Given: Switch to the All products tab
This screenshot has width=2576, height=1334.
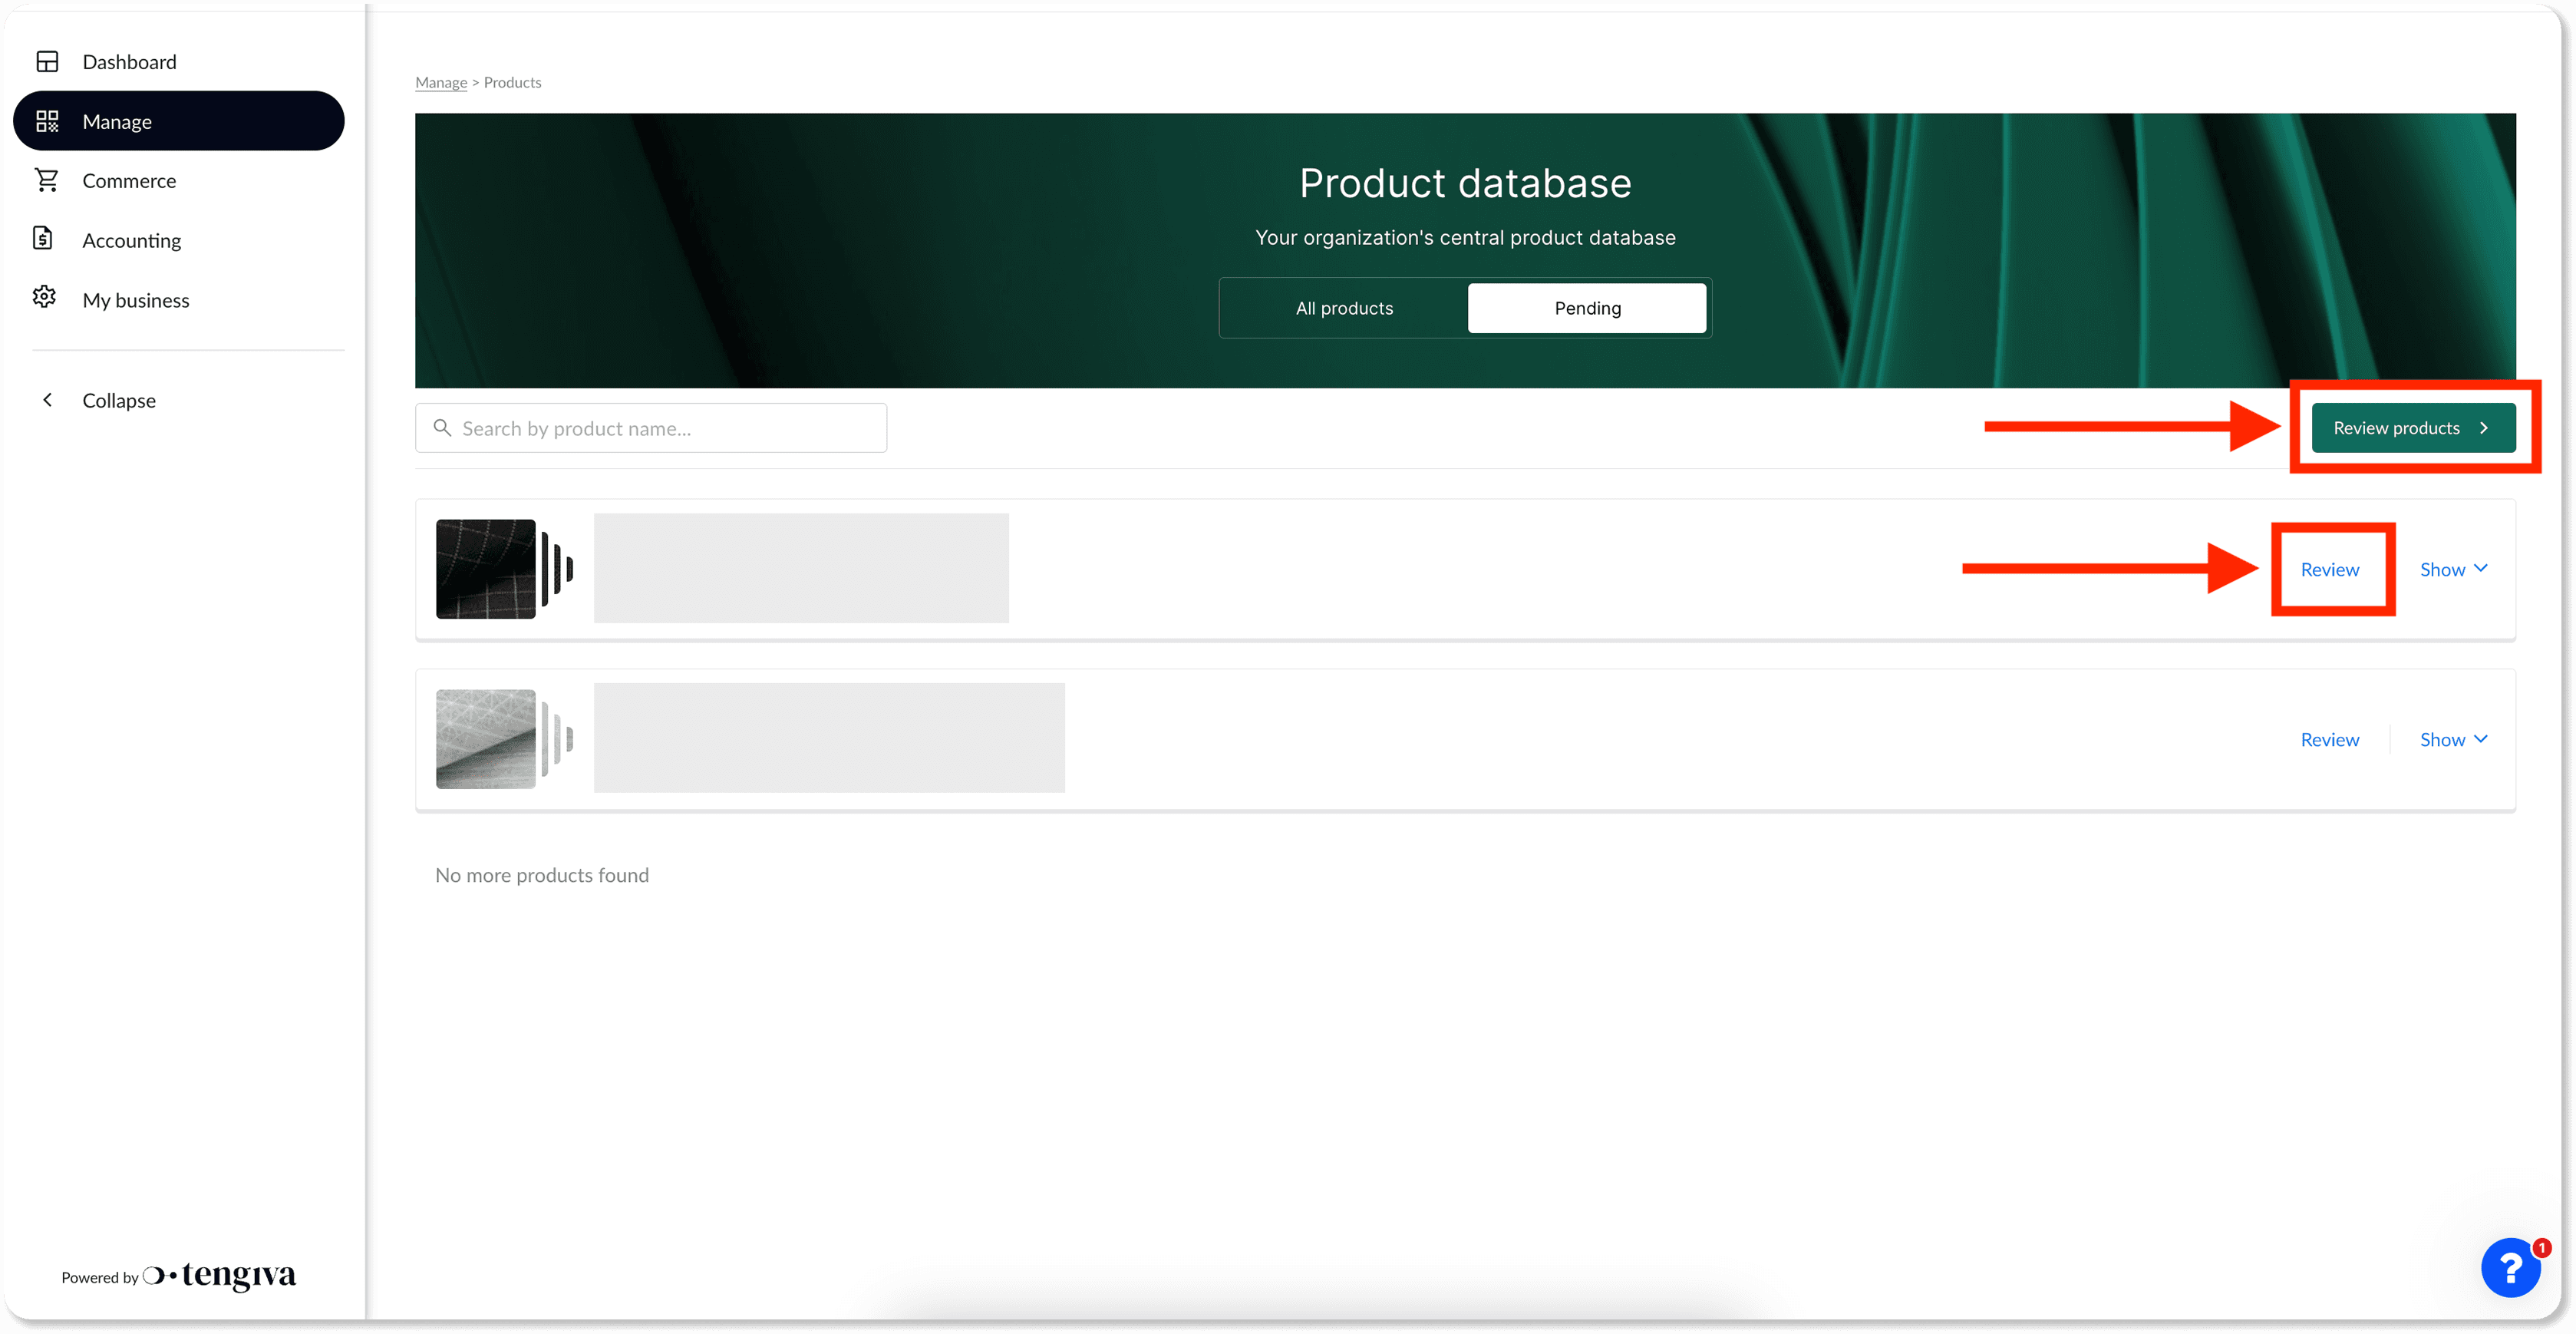Looking at the screenshot, I should click(x=1344, y=308).
